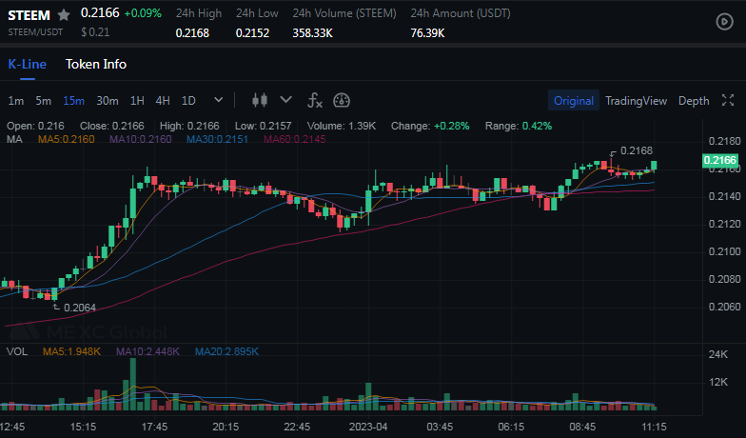Select the Original chart view
This screenshot has height=438, width=746.
pos(574,101)
